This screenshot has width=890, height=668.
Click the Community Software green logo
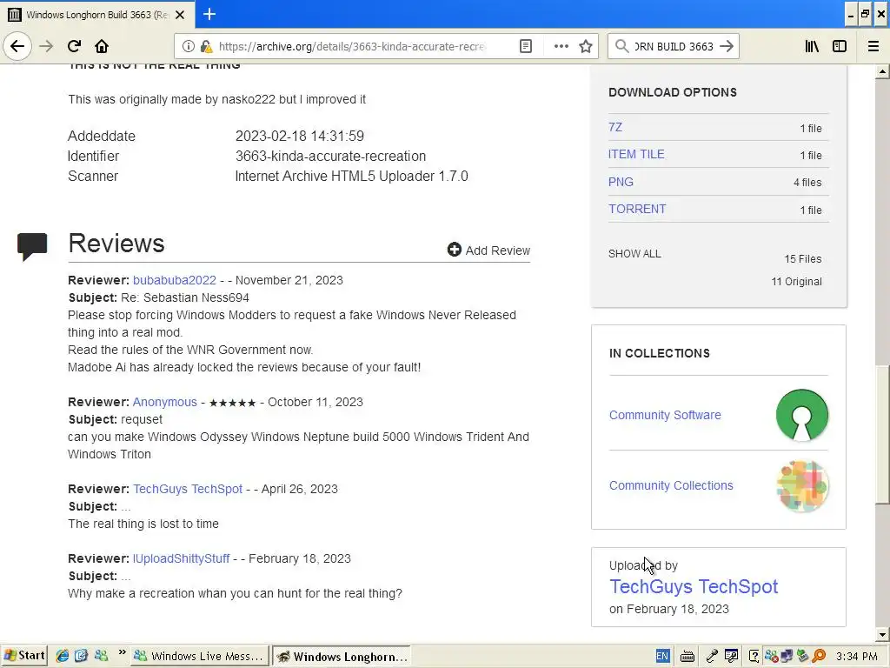802,415
